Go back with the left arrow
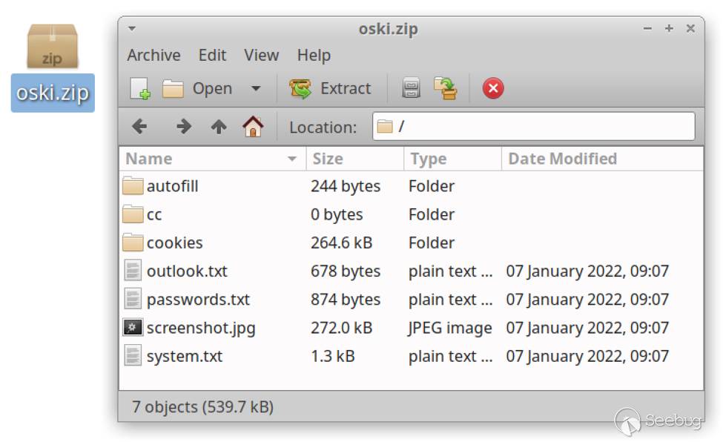The image size is (723, 442). (139, 127)
